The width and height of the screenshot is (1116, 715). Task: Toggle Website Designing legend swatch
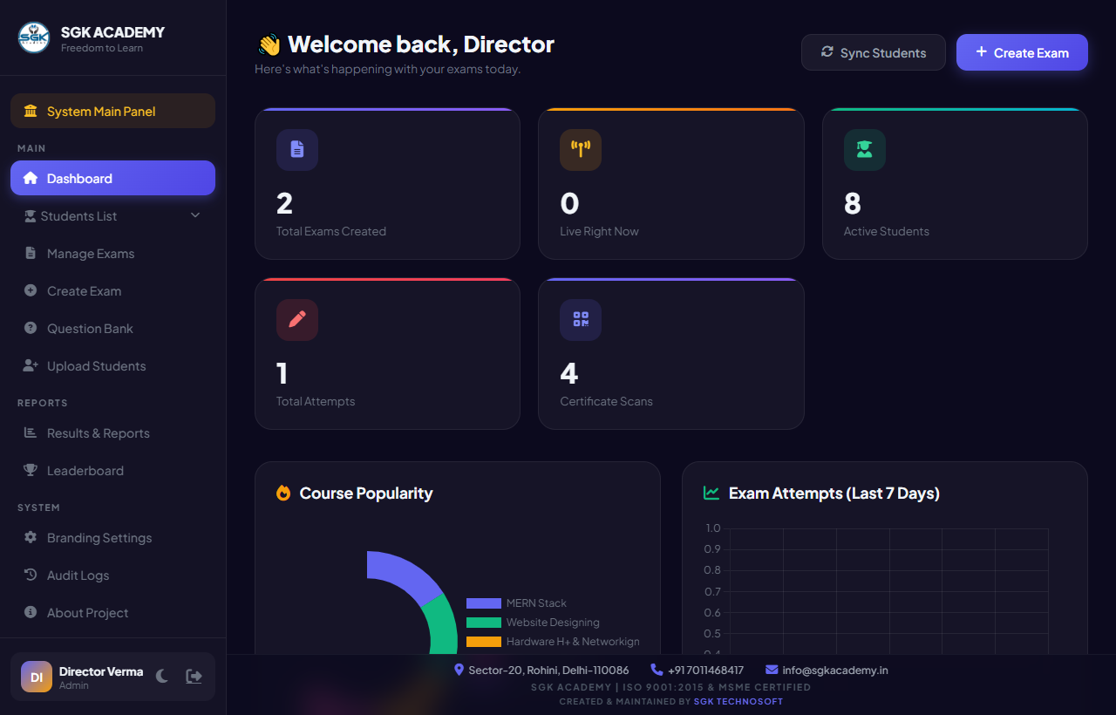point(484,623)
